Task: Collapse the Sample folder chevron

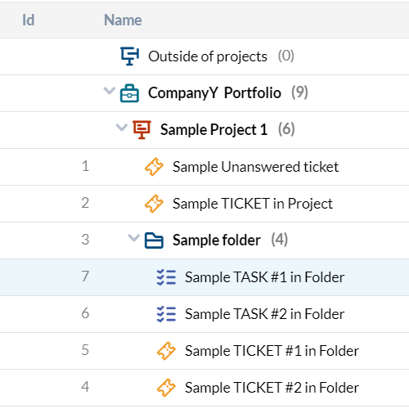Action: [x=134, y=238]
